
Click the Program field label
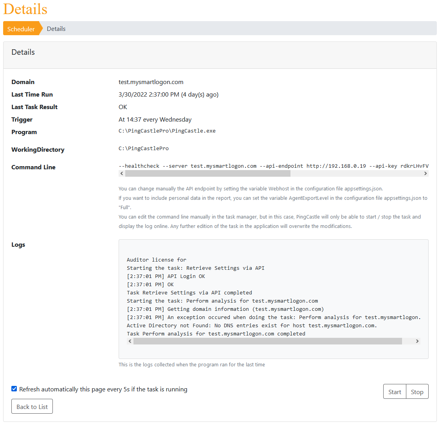pyautogui.click(x=24, y=132)
